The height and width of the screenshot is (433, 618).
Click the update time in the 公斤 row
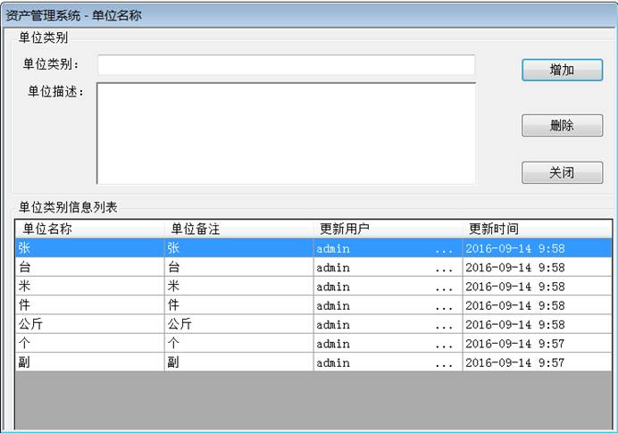coord(538,324)
